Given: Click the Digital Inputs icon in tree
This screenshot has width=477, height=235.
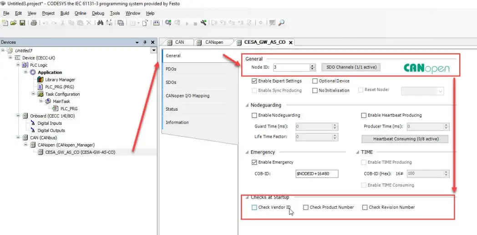Looking at the screenshot, I should tap(33, 123).
